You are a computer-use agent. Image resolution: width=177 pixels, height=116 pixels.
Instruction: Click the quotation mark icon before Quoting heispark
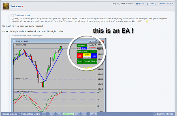[x=13, y=15]
